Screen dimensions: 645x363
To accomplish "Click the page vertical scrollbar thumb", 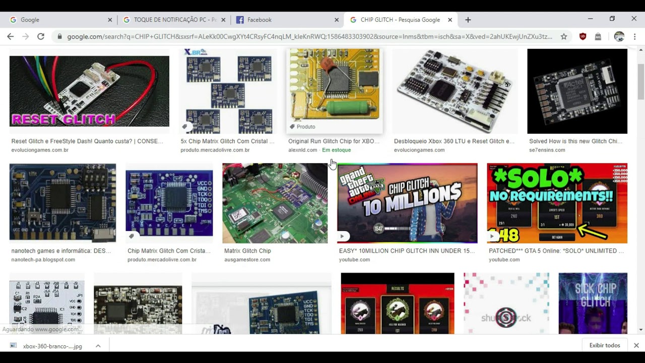I will point(641,82).
